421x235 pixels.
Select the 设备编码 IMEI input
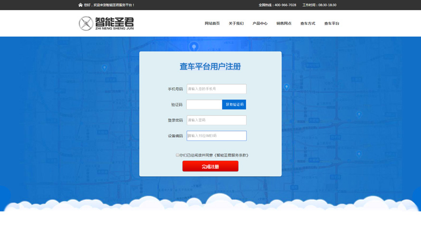click(217, 136)
